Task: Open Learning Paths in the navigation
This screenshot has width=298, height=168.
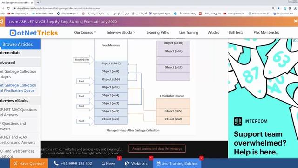Action: [x=157, y=32]
